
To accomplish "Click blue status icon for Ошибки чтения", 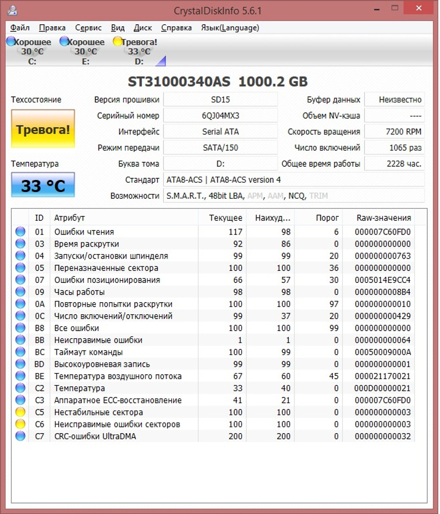I will [x=20, y=232].
